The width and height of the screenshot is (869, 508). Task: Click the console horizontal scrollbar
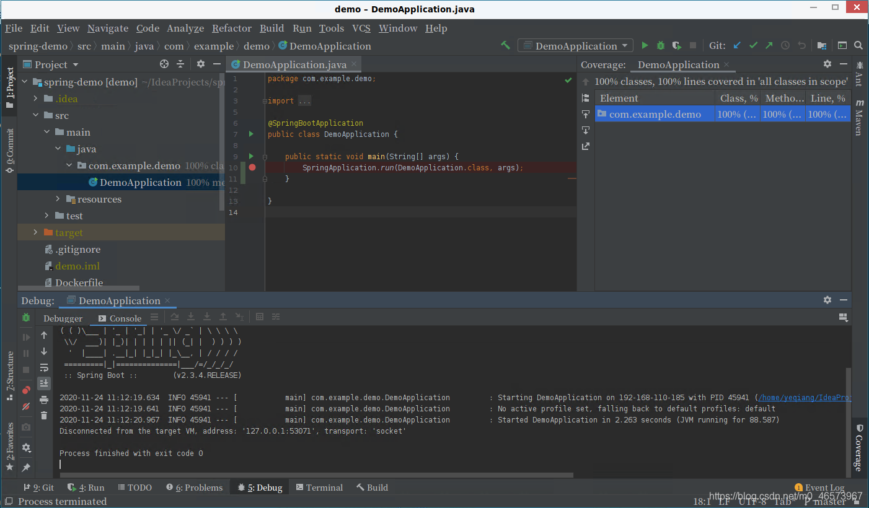pyautogui.click(x=316, y=475)
